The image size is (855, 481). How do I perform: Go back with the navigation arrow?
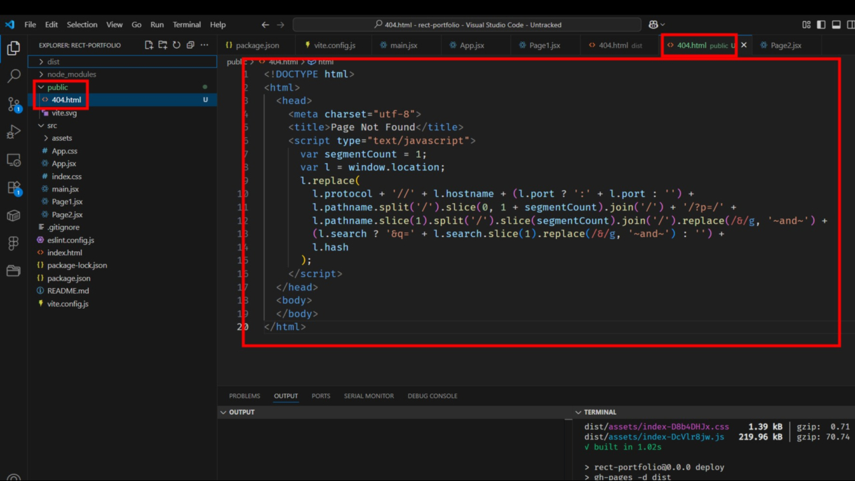[x=265, y=25]
